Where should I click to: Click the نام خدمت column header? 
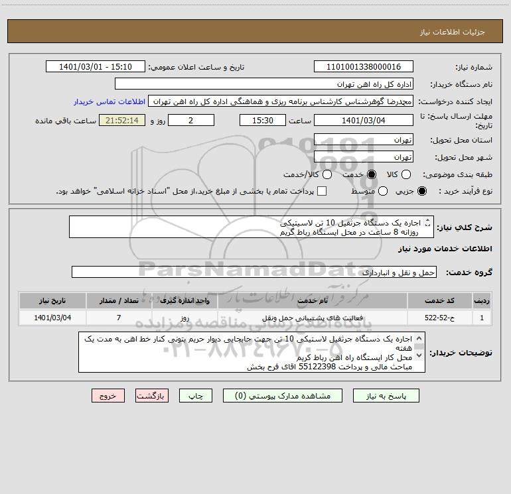pos(312,300)
